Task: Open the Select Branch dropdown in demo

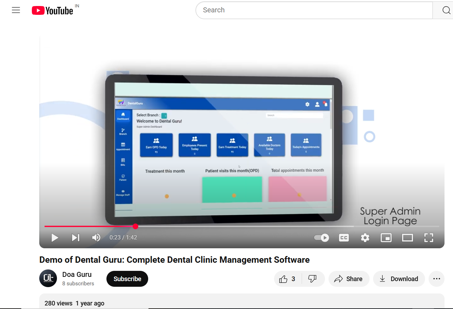Action: 164,115
